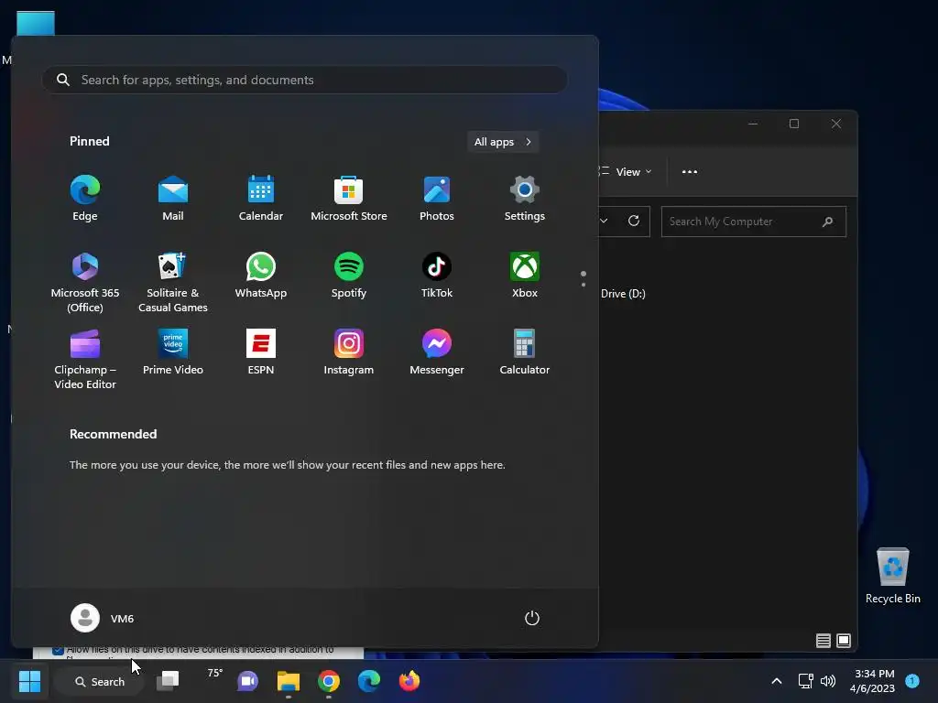The width and height of the screenshot is (938, 703).
Task: Launch Prime Video
Action: click(173, 352)
